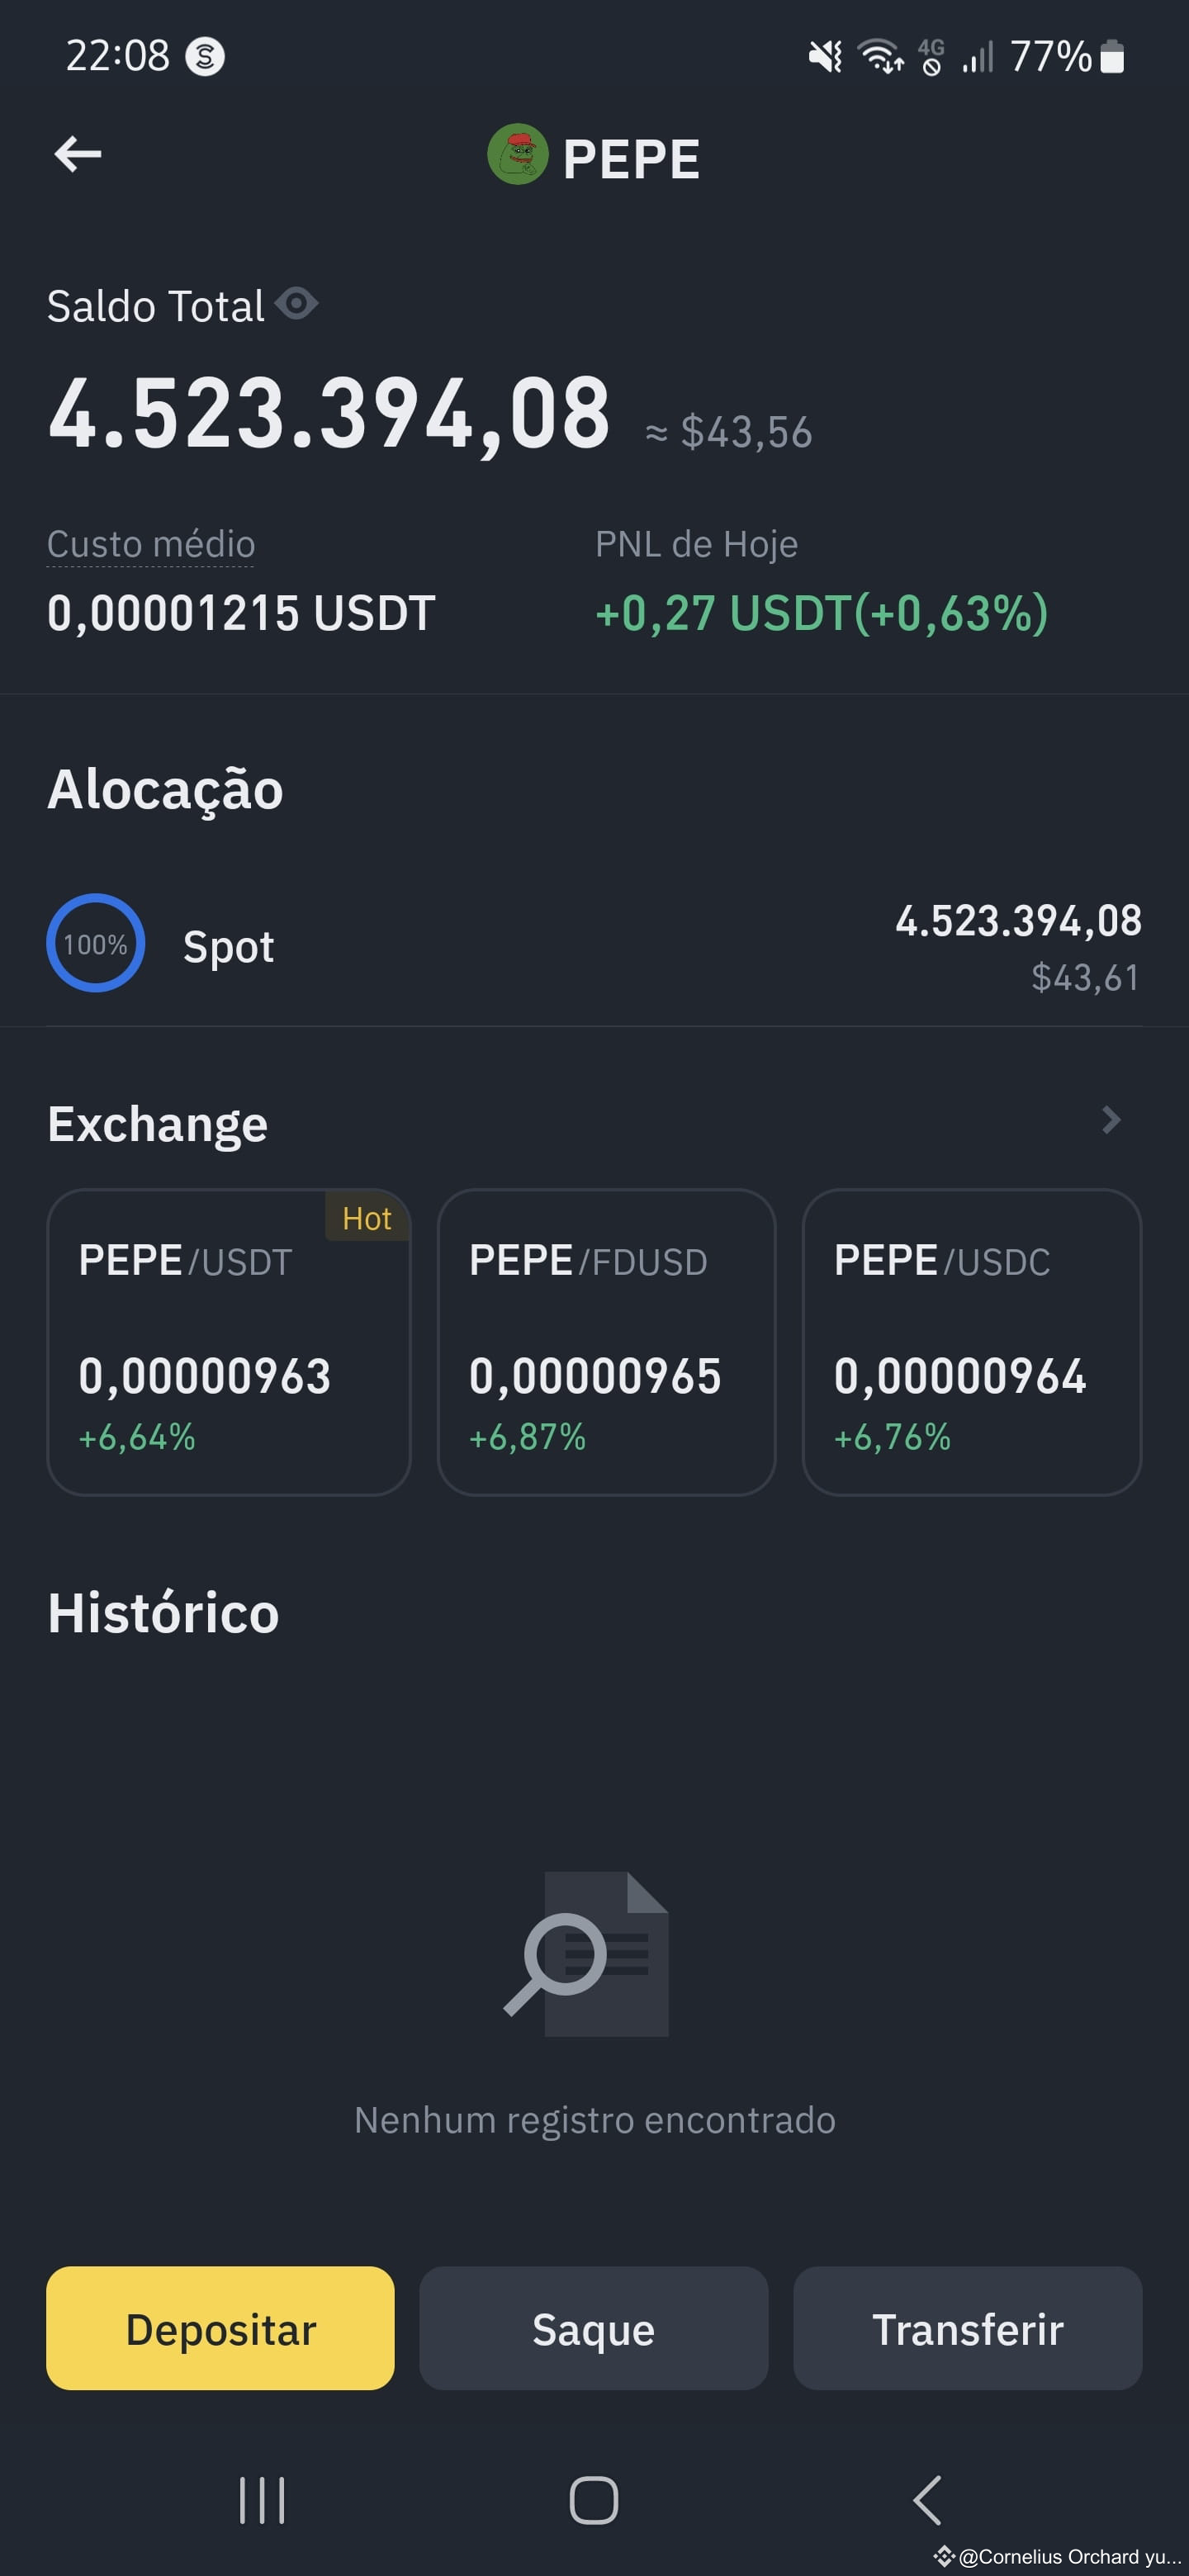Tap the empty history document icon
Image resolution: width=1189 pixels, height=2576 pixels.
pyautogui.click(x=587, y=1953)
